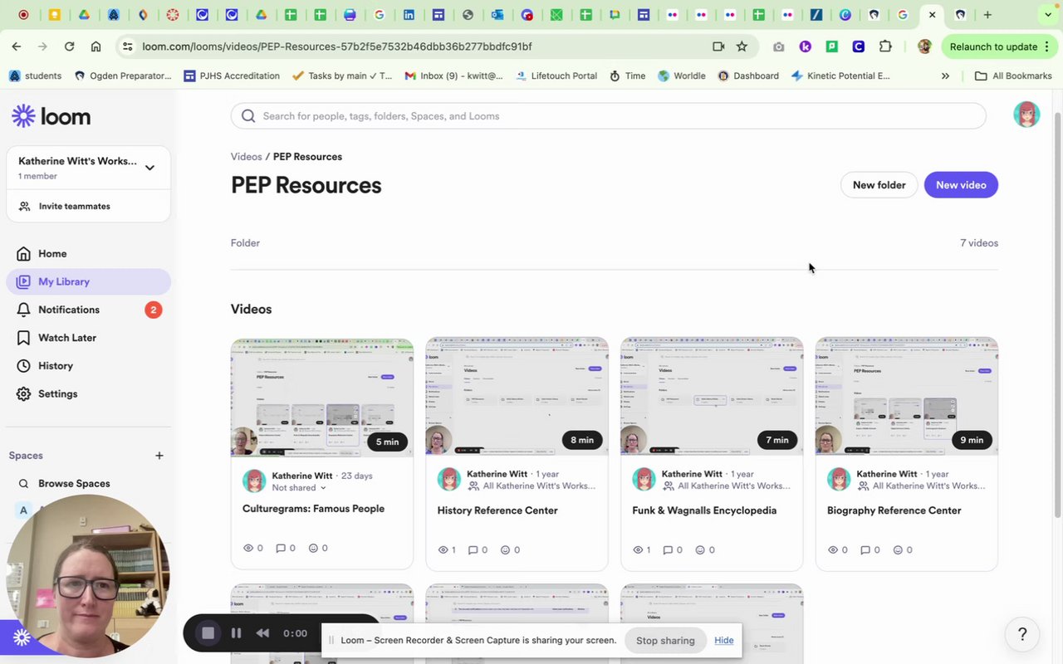This screenshot has height=664, width=1063.
Task: Click reactions emoji icon on Culturegrams card
Action: (313, 549)
